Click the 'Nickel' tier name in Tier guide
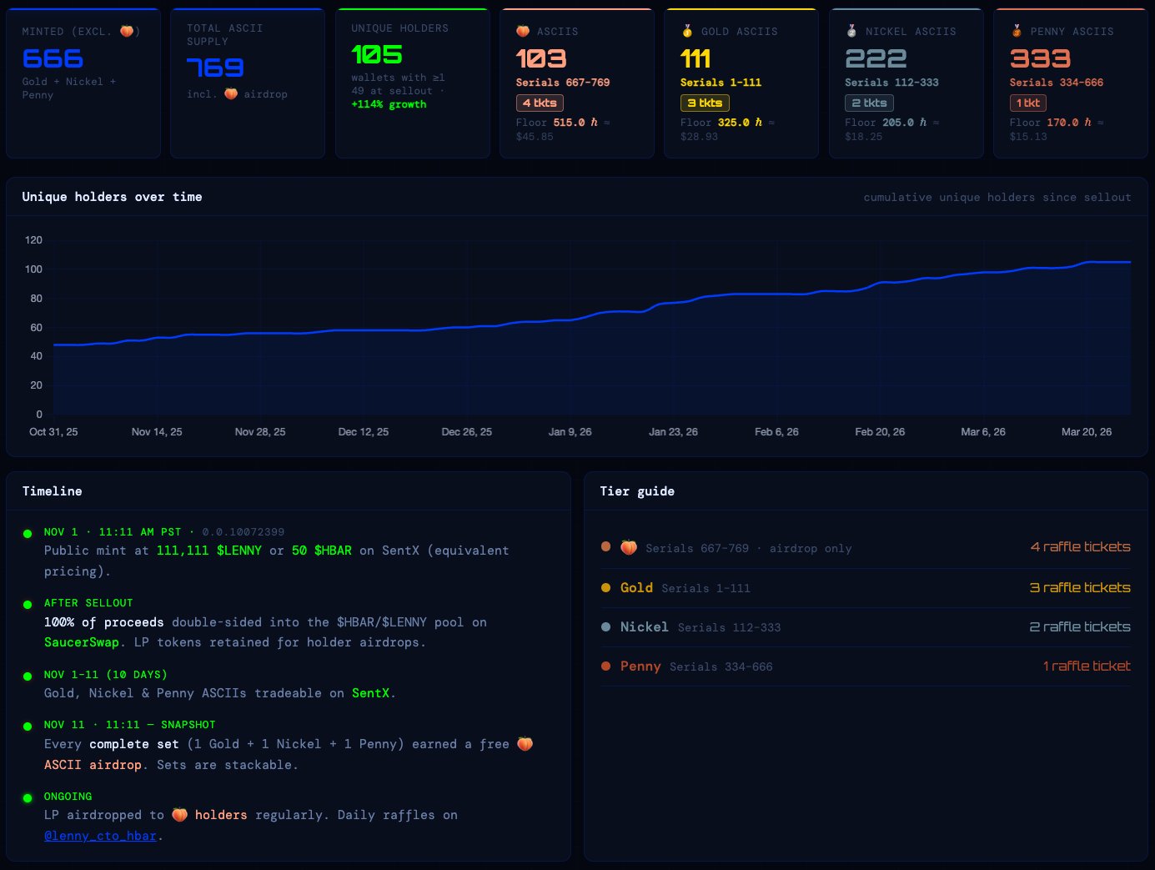The width and height of the screenshot is (1155, 870). tap(645, 627)
